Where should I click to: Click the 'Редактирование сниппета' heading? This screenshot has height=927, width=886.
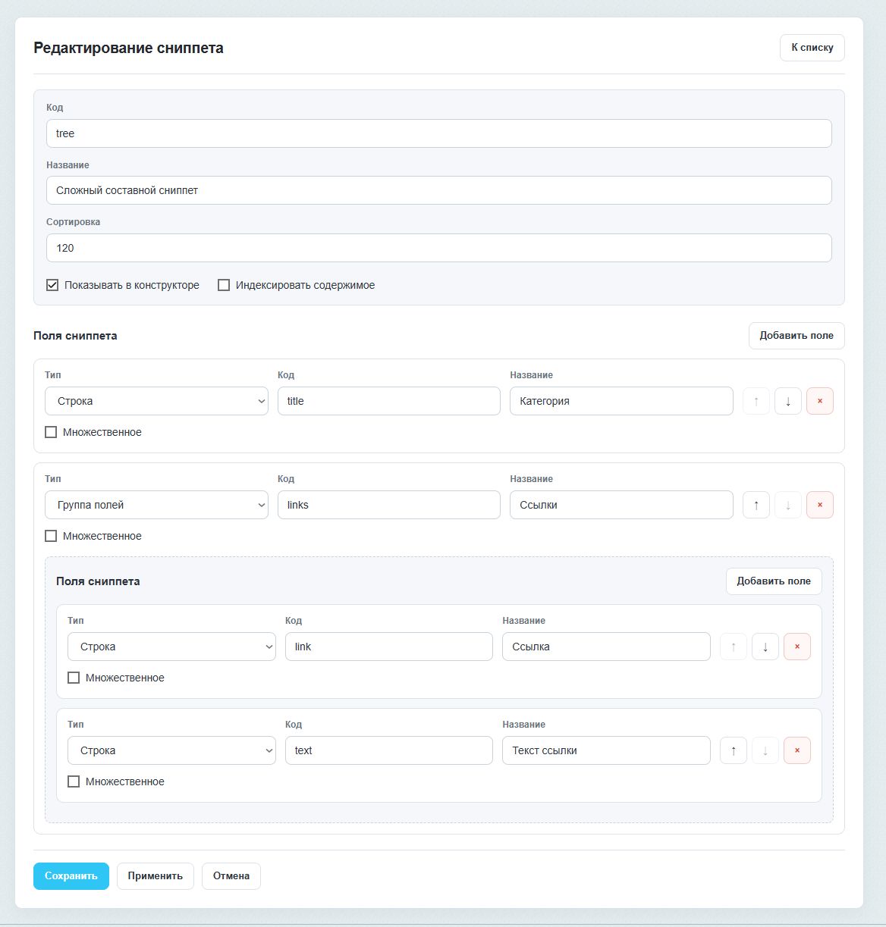[x=128, y=48]
